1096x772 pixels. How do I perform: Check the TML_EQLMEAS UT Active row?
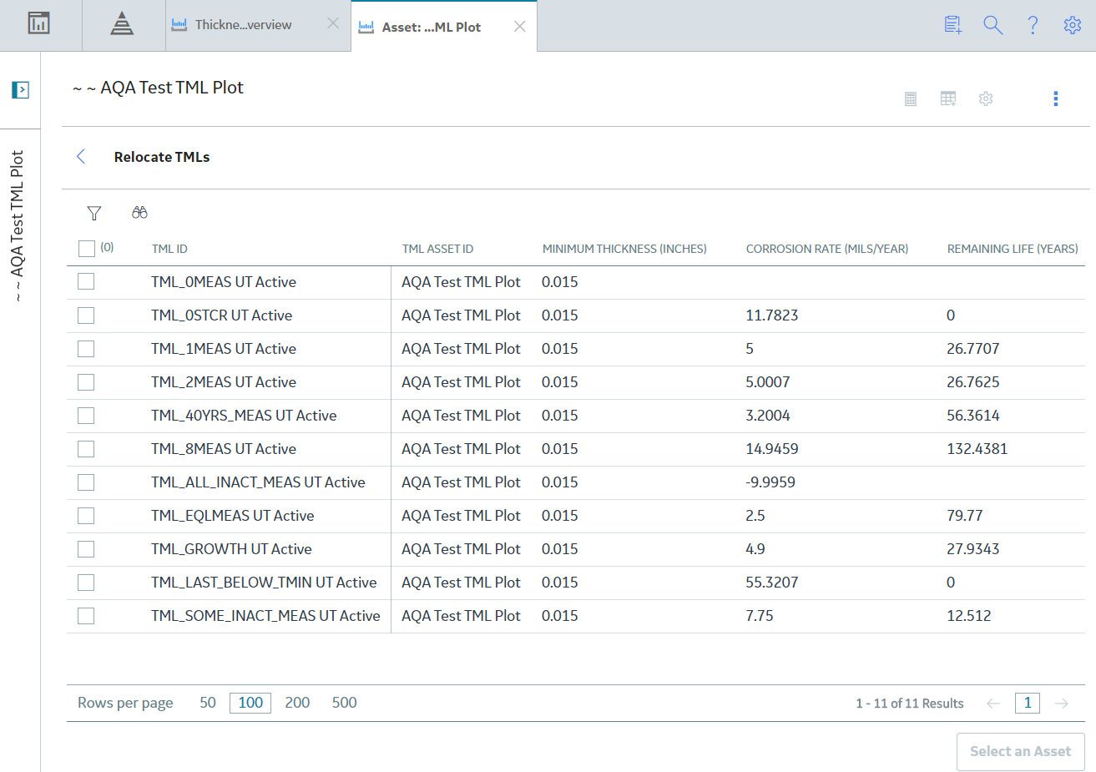86,516
